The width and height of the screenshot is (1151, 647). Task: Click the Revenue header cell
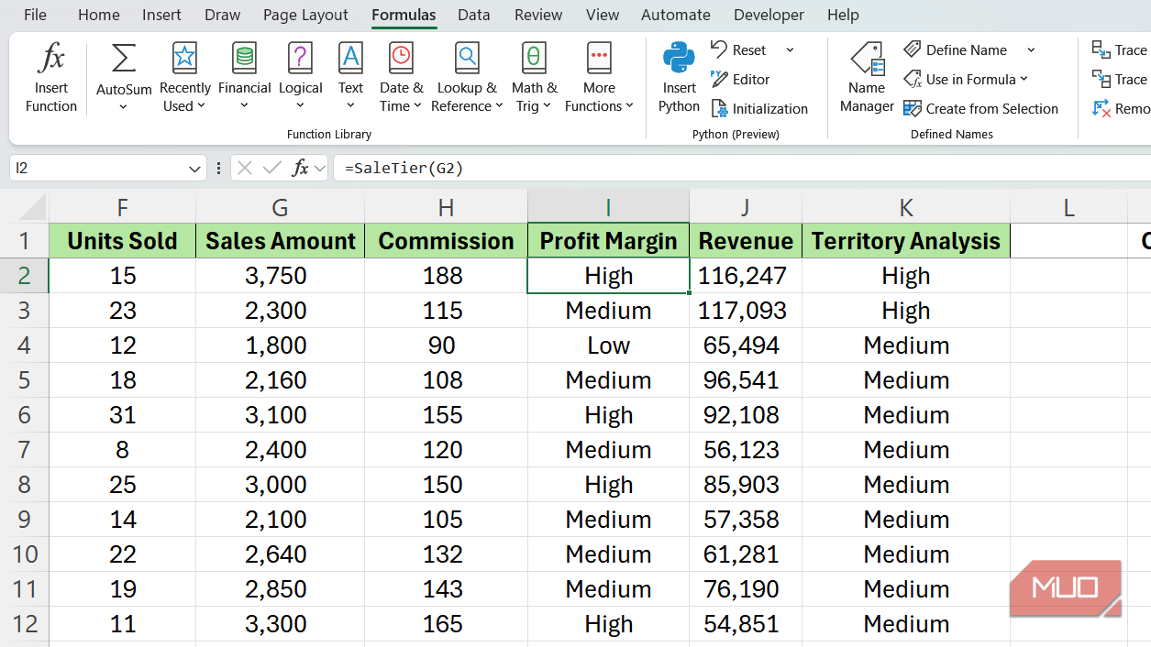tap(746, 241)
